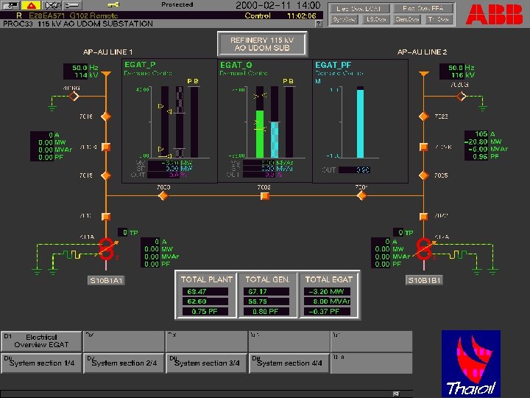The height and width of the screenshot is (398, 530).
Task: Click the TOTAL EGAT panel
Action: click(328, 295)
